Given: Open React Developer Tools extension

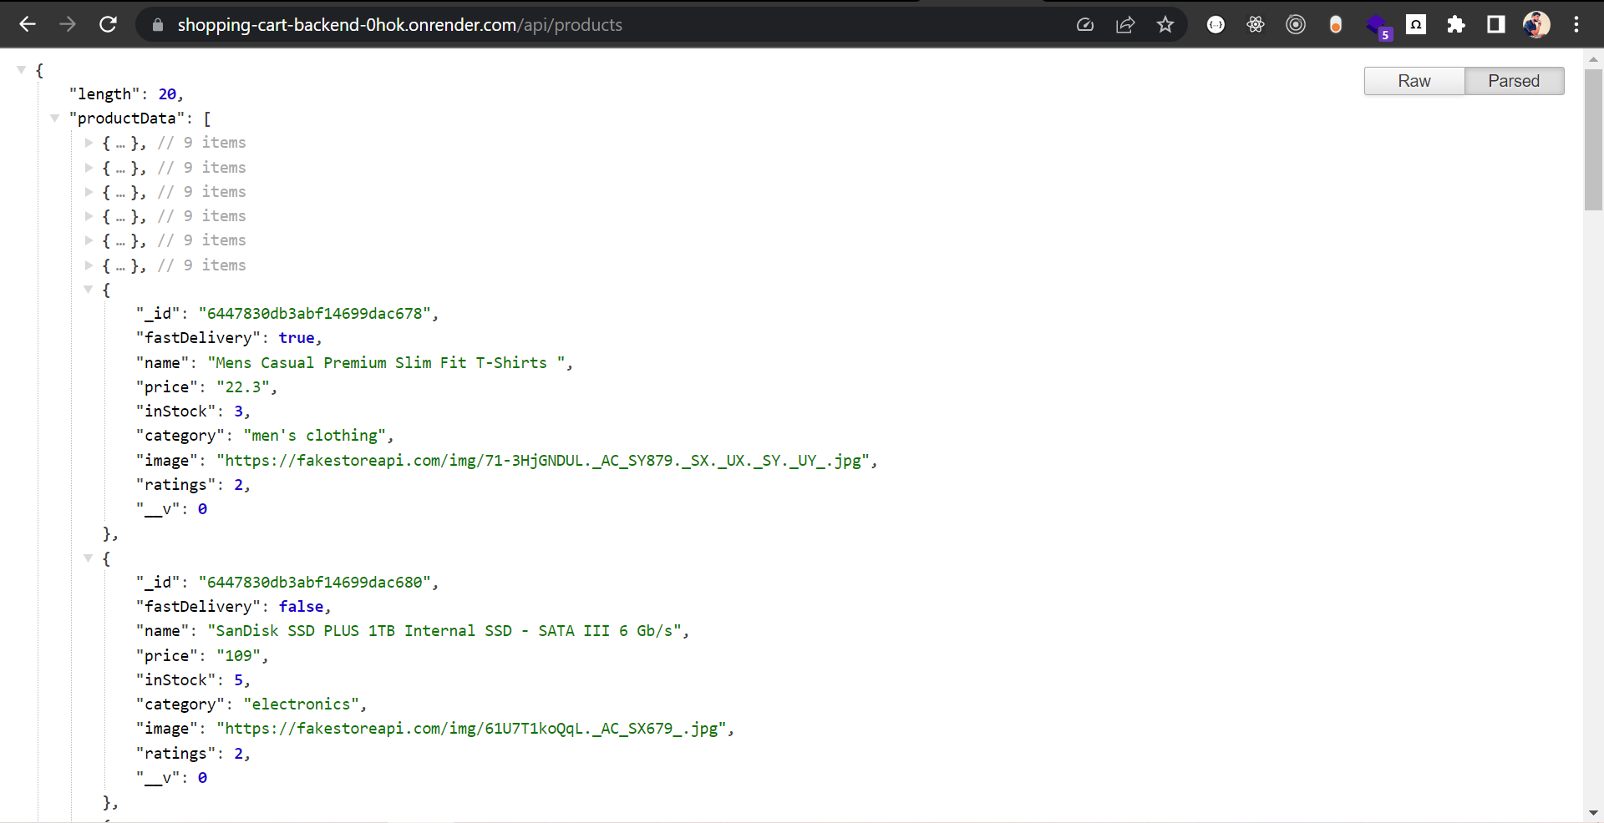Looking at the screenshot, I should click(1256, 24).
